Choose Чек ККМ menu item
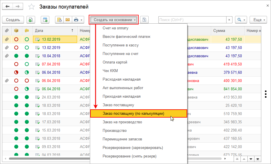 click(110, 71)
